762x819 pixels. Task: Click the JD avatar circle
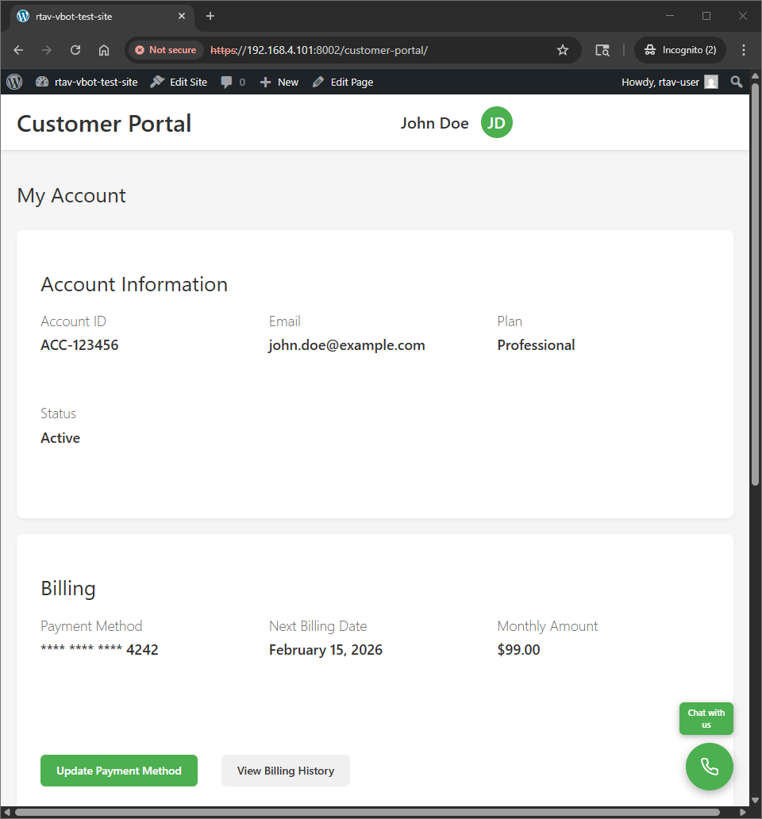click(x=496, y=123)
